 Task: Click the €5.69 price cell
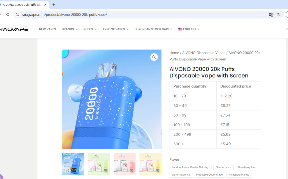238,134
